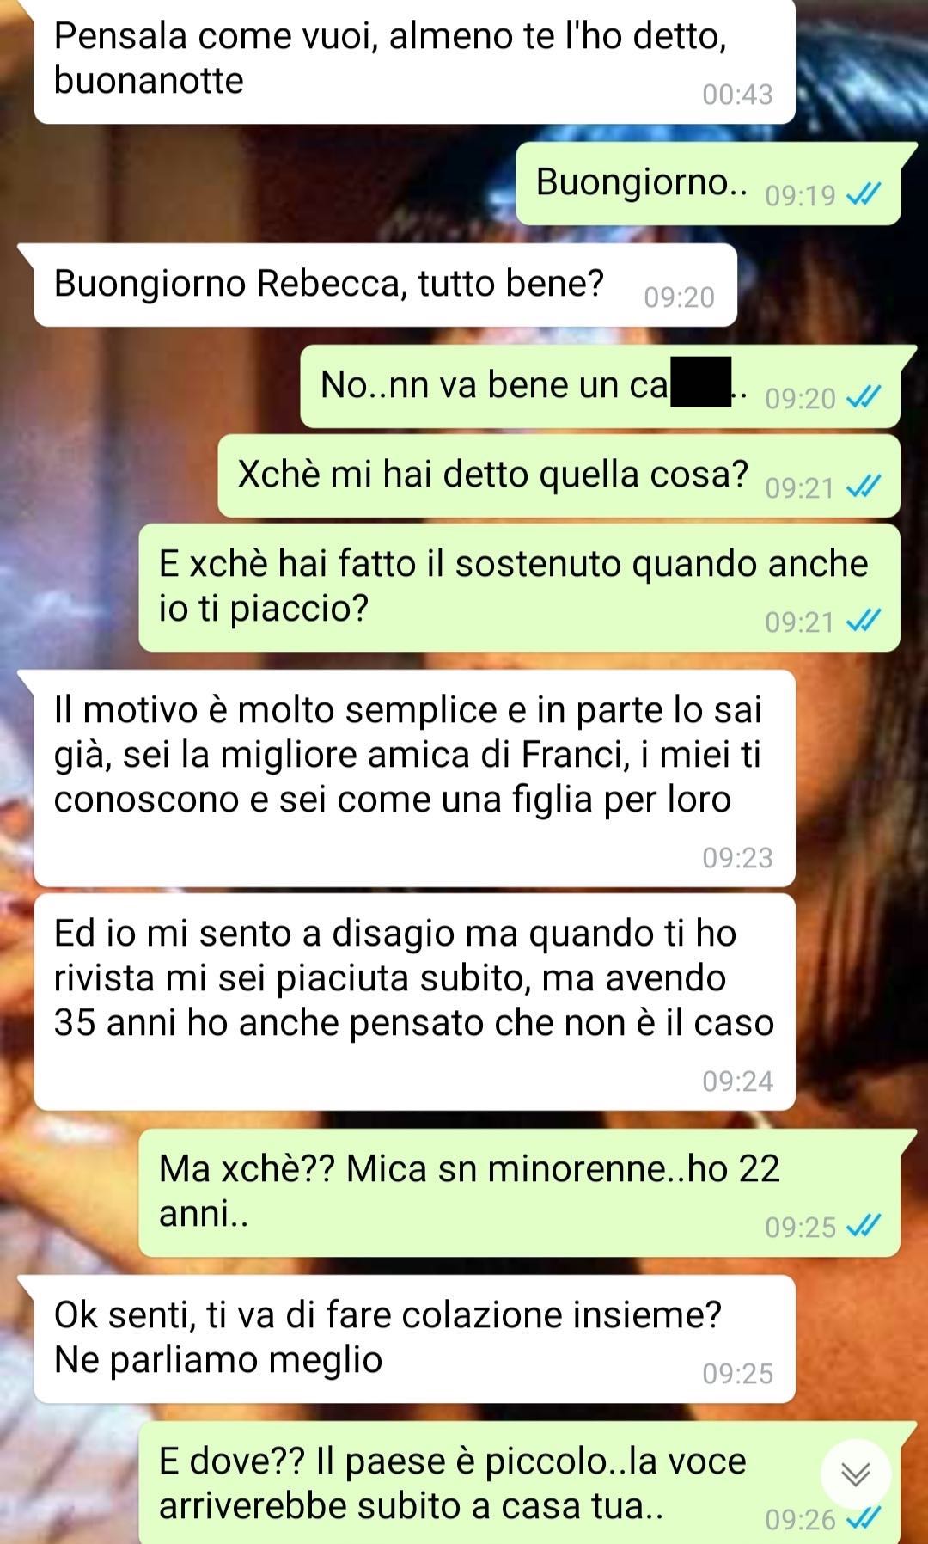This screenshot has height=1544, width=928.
Task: Tap the 09:23 timestamp on received message
Action: click(737, 857)
